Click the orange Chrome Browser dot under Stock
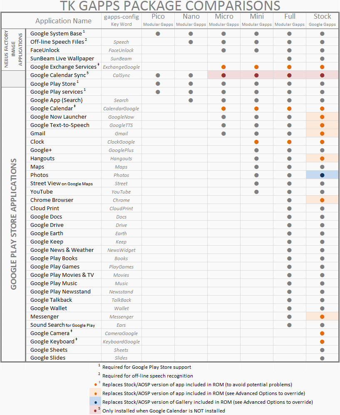The image size is (340, 415). pos(322,200)
